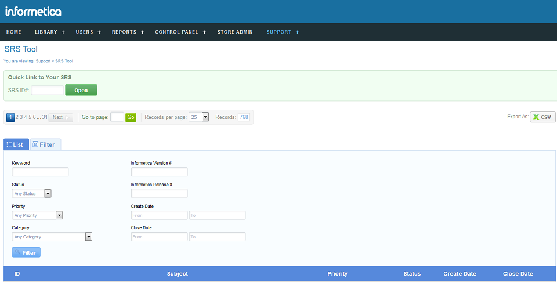This screenshot has width=557, height=282.
Task: Click the 768 records count
Action: click(x=244, y=117)
